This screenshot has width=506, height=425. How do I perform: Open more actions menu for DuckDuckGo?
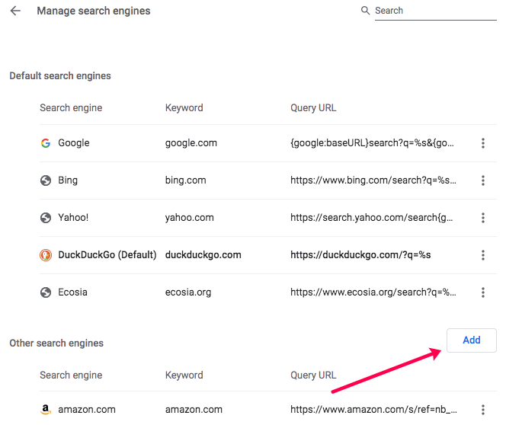[x=483, y=255]
